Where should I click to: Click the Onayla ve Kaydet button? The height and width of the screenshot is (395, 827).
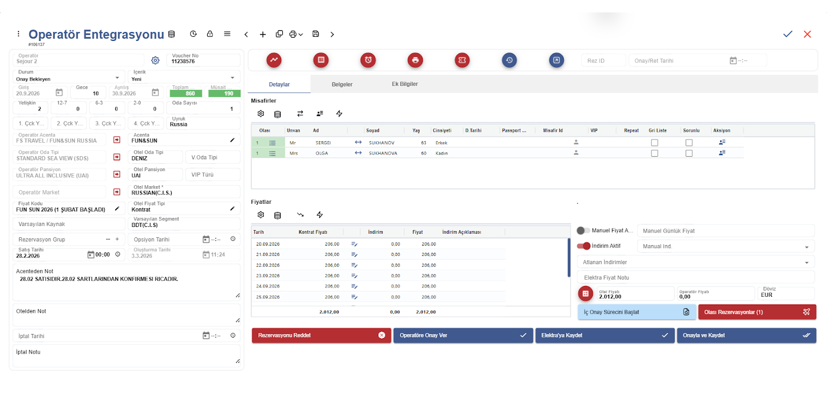click(x=746, y=336)
